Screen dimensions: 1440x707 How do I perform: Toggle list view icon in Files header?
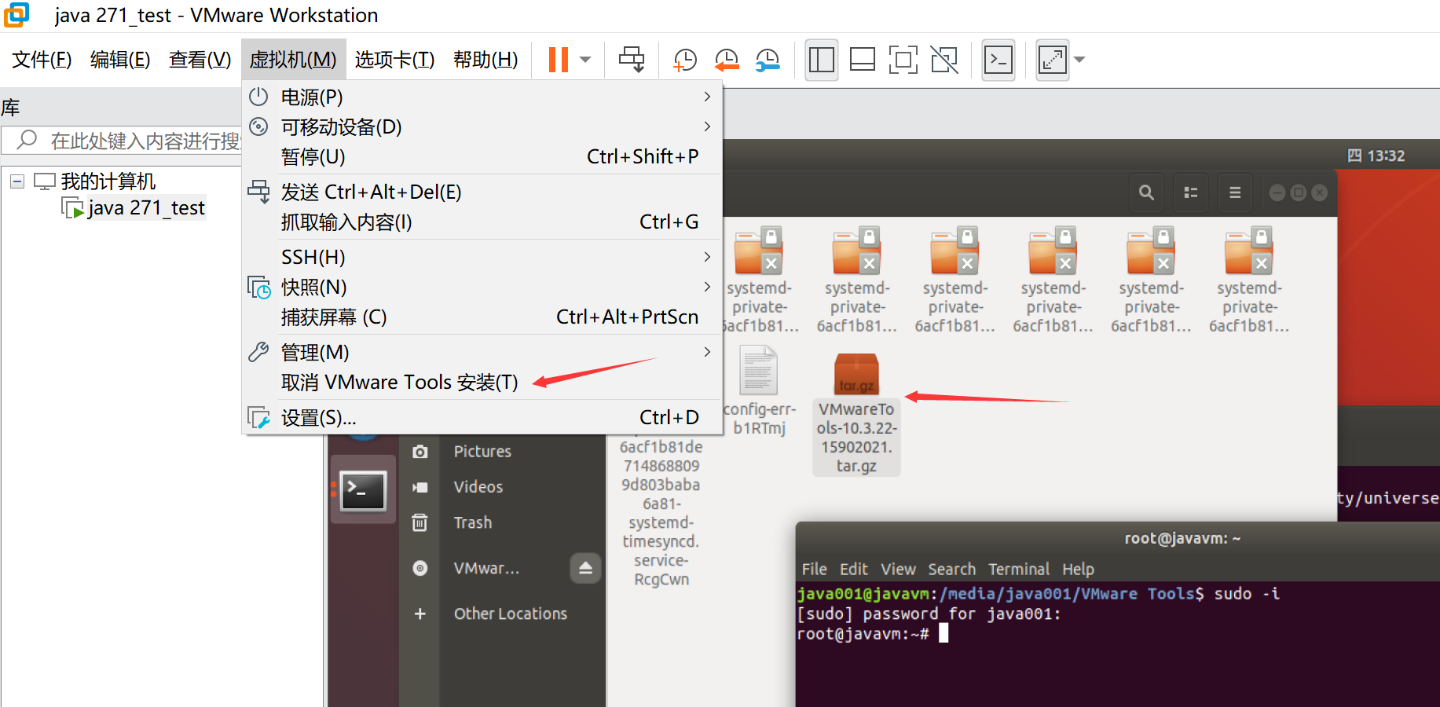click(x=1191, y=192)
